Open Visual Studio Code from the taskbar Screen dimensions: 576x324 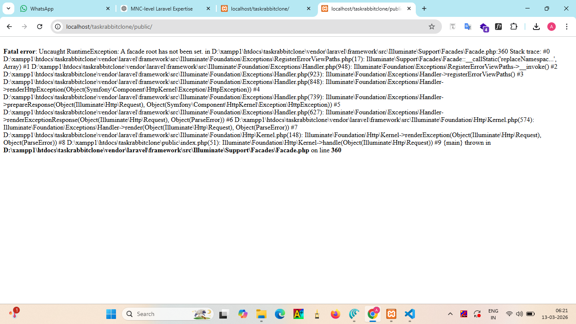[x=409, y=314]
